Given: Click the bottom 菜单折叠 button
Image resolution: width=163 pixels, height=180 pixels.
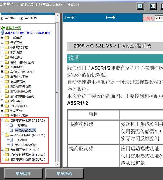Looking at the screenshot, I should (64, 174).
